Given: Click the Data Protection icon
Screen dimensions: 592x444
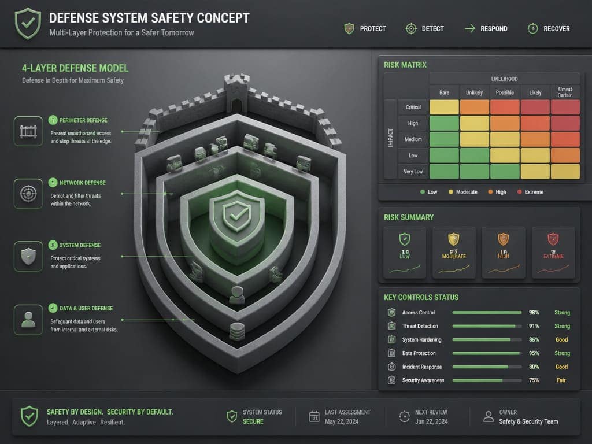Looking at the screenshot, I should click(391, 353).
